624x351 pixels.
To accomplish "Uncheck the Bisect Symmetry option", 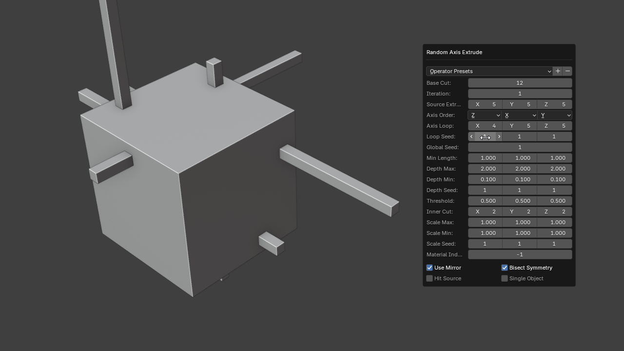I will tap(505, 268).
